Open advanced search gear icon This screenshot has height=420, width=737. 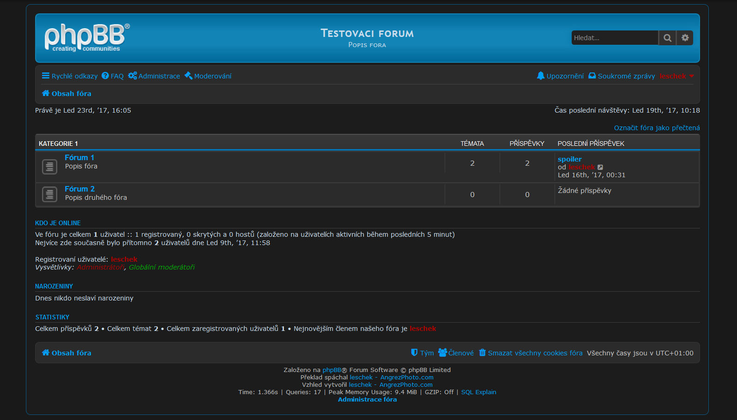(x=685, y=38)
